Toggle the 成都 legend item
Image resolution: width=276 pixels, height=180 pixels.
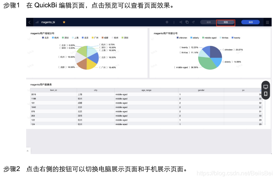point(105,38)
